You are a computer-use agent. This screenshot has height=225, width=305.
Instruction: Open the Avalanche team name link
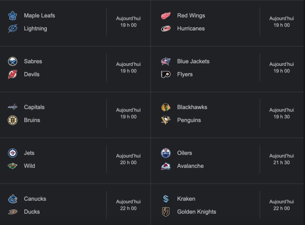pos(190,166)
